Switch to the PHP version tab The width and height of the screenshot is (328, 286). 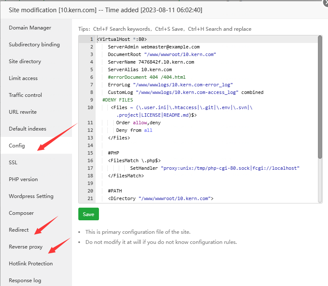tap(23, 179)
